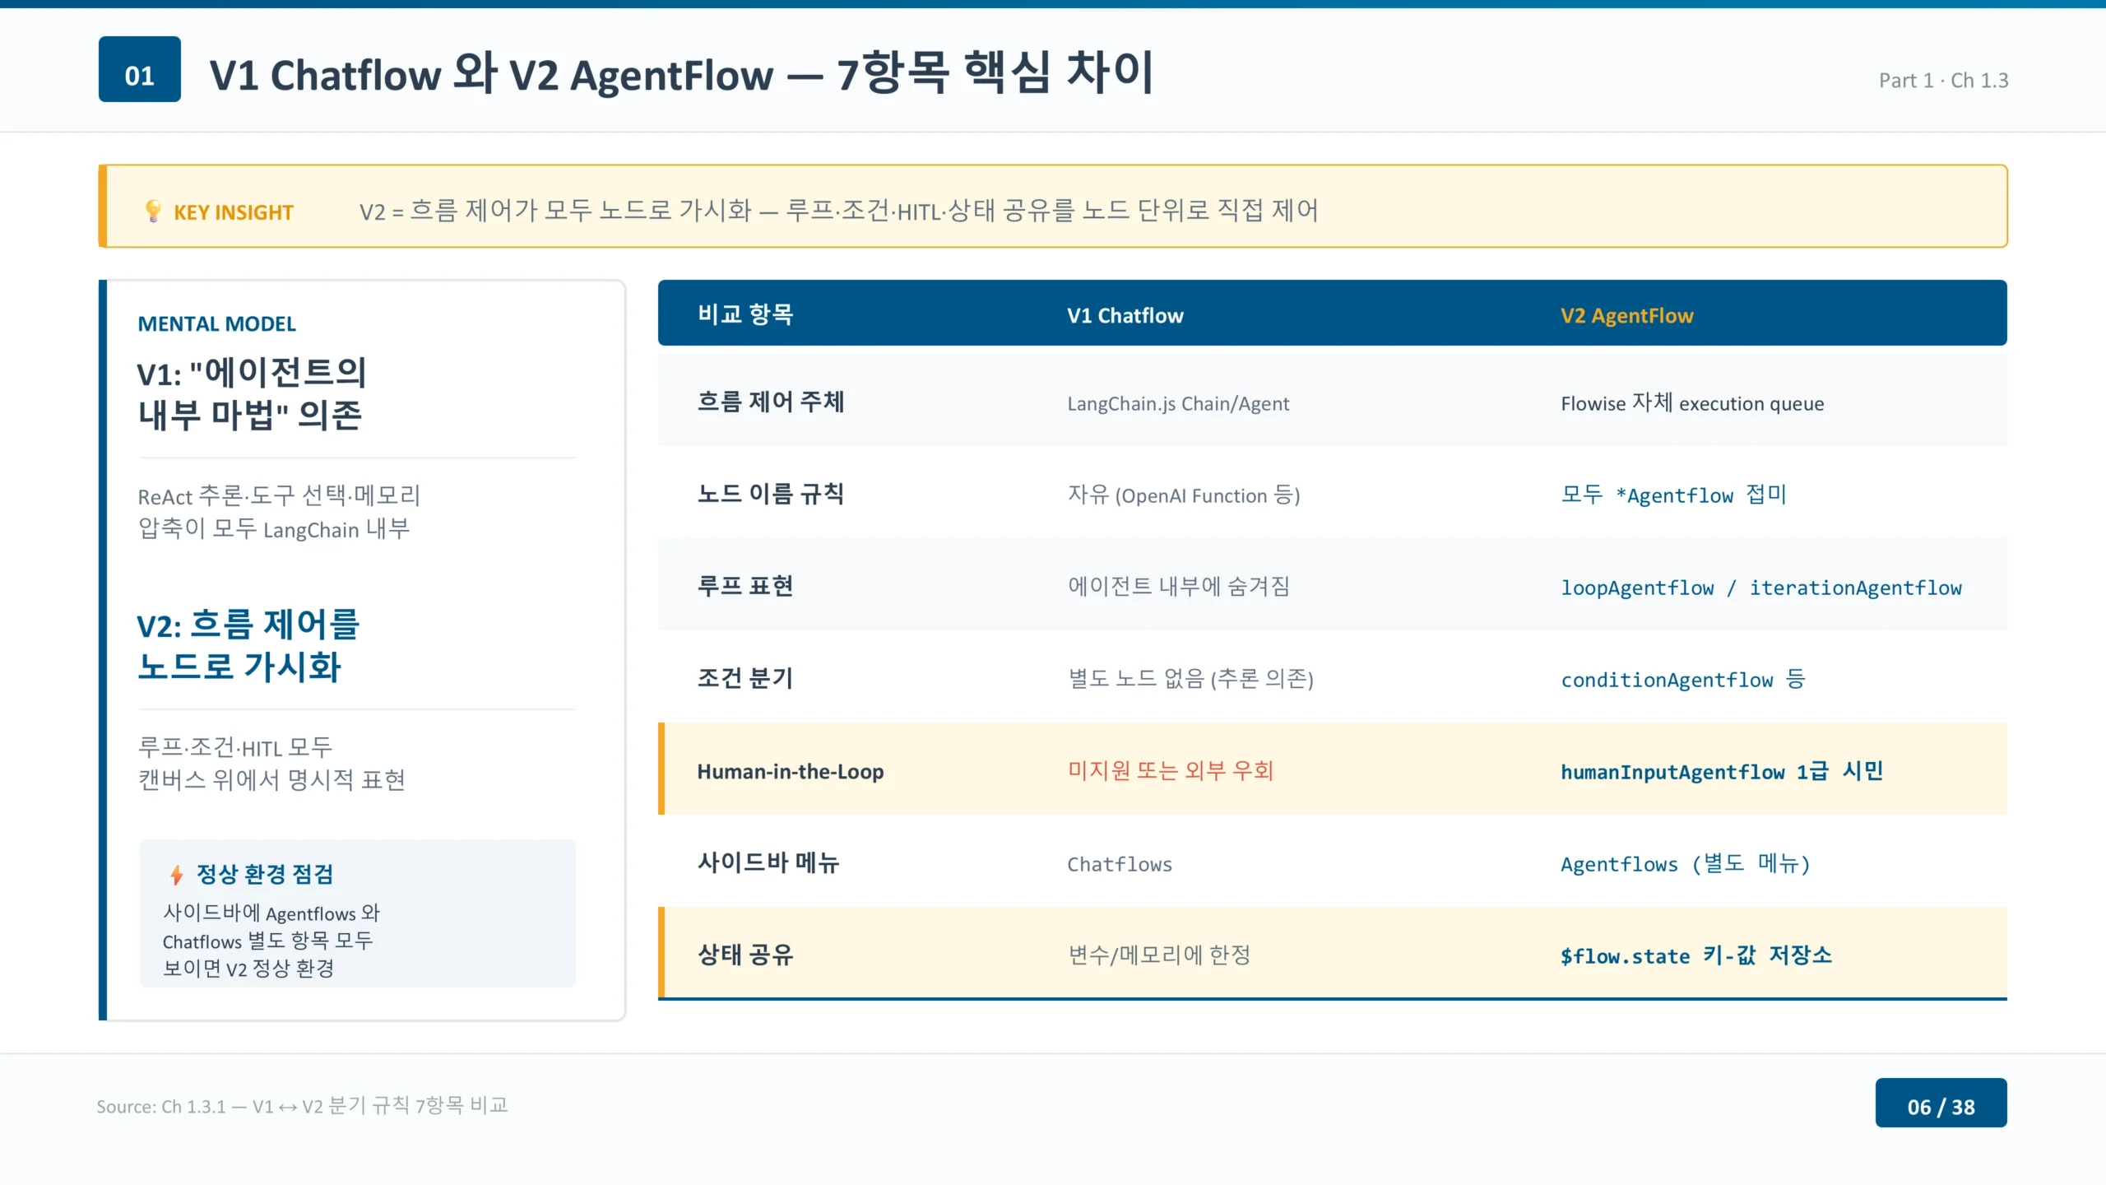Viewport: 2106px width, 1185px height.
Task: Click the Agentflows (별도 메뉴) cell
Action: 1686,863
